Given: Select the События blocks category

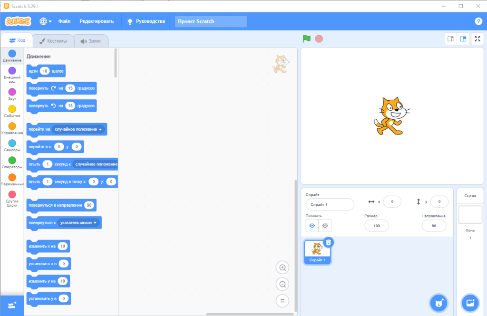Looking at the screenshot, I should tap(12, 112).
